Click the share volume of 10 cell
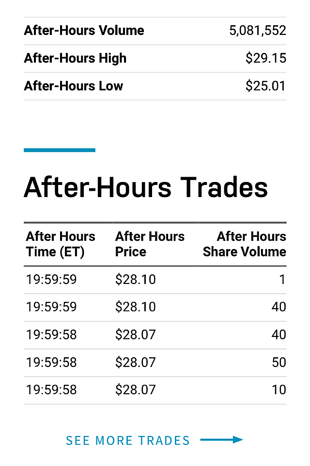The image size is (310, 466). [x=279, y=390]
